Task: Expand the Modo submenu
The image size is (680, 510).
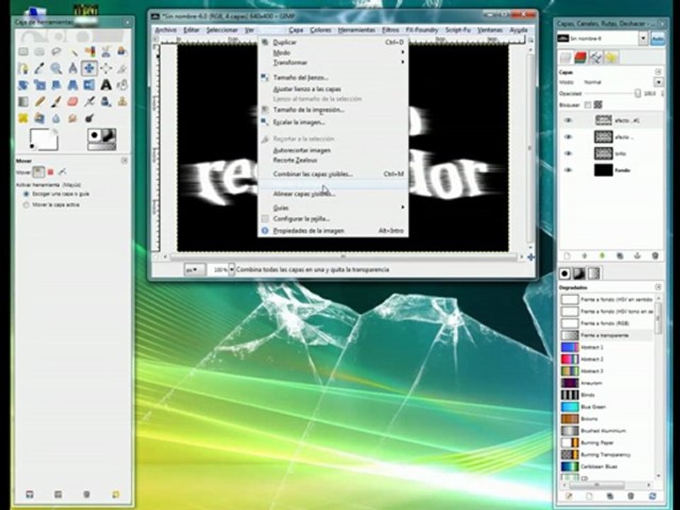Action: tap(333, 52)
